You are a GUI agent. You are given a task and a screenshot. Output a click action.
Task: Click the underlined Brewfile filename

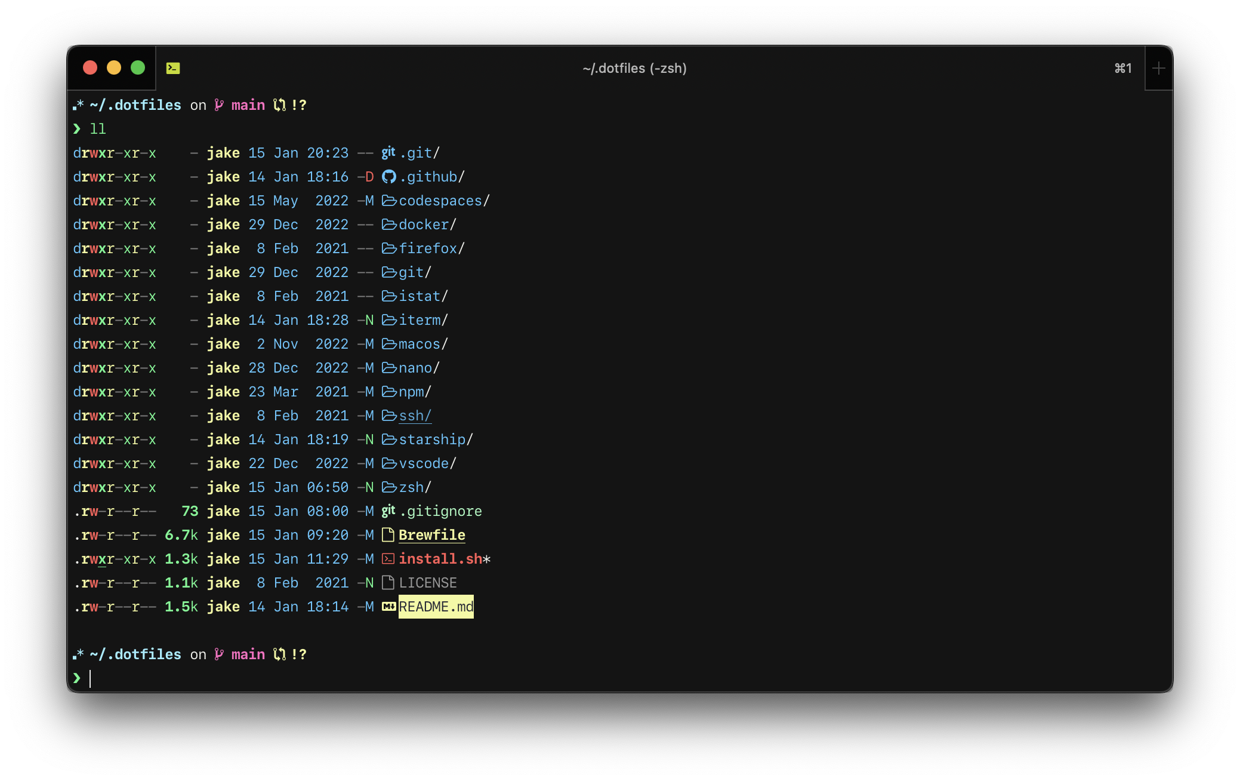pyautogui.click(x=431, y=535)
